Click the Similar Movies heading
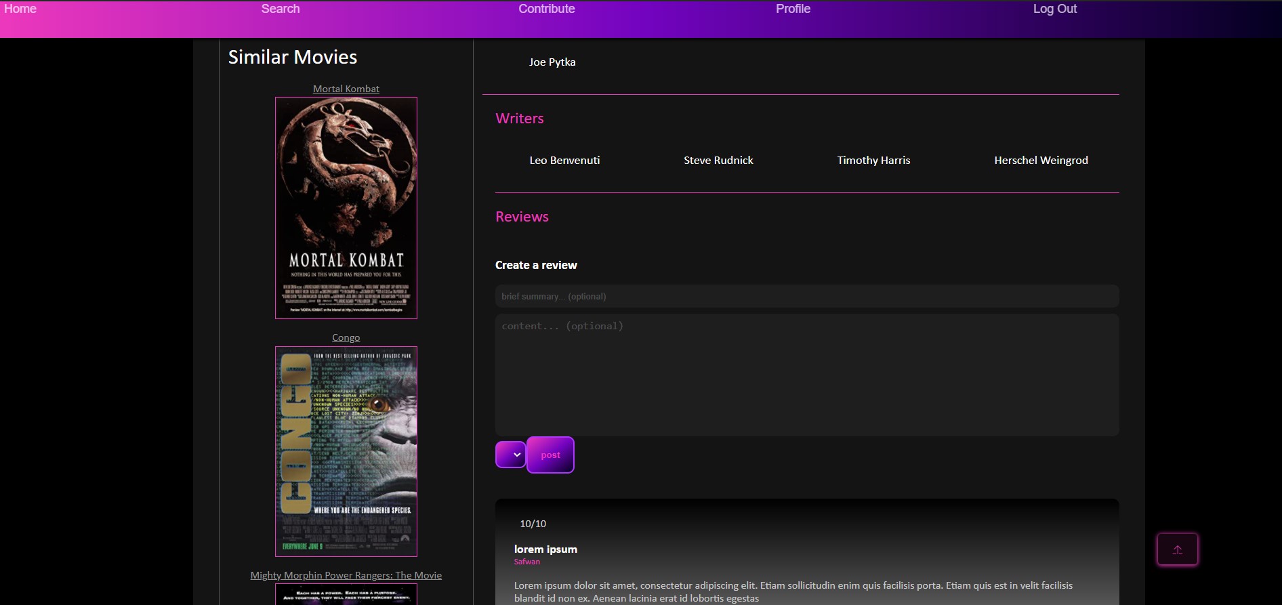The height and width of the screenshot is (605, 1282). (x=293, y=57)
